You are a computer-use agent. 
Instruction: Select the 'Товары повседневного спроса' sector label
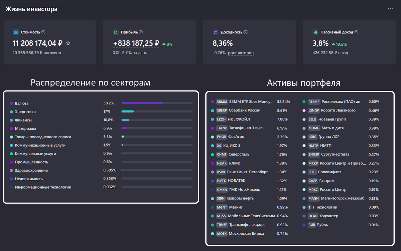(x=43, y=137)
